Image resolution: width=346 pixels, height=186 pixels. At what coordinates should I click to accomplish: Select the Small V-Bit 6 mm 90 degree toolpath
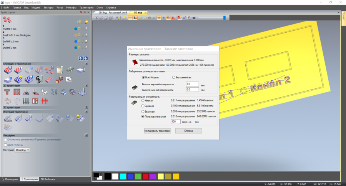point(17,35)
